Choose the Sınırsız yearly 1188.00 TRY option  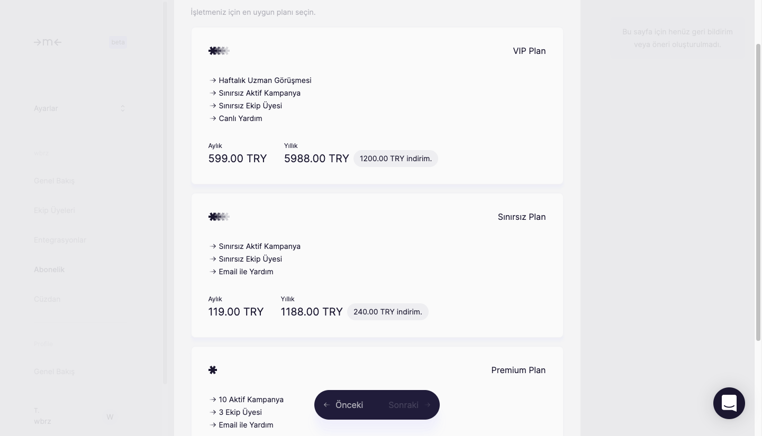point(312,312)
